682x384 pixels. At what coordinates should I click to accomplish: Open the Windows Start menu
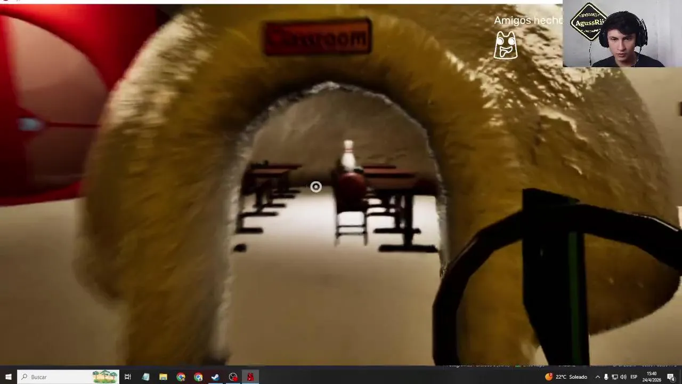click(8, 377)
